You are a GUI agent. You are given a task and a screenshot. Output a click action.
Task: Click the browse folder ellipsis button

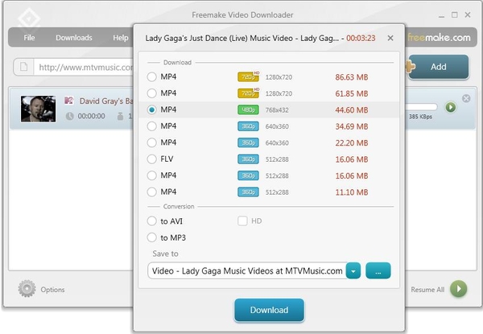[x=378, y=271]
